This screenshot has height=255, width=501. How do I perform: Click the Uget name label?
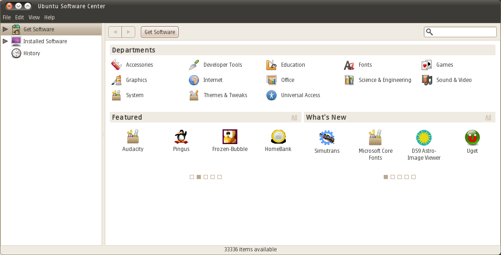point(472,151)
